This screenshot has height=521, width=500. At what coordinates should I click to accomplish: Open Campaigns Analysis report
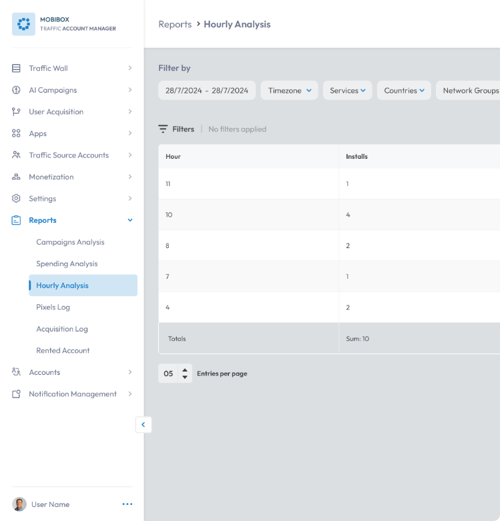click(70, 242)
